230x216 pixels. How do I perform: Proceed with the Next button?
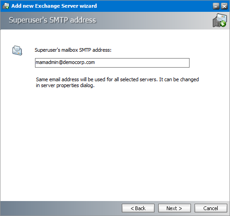175,208
